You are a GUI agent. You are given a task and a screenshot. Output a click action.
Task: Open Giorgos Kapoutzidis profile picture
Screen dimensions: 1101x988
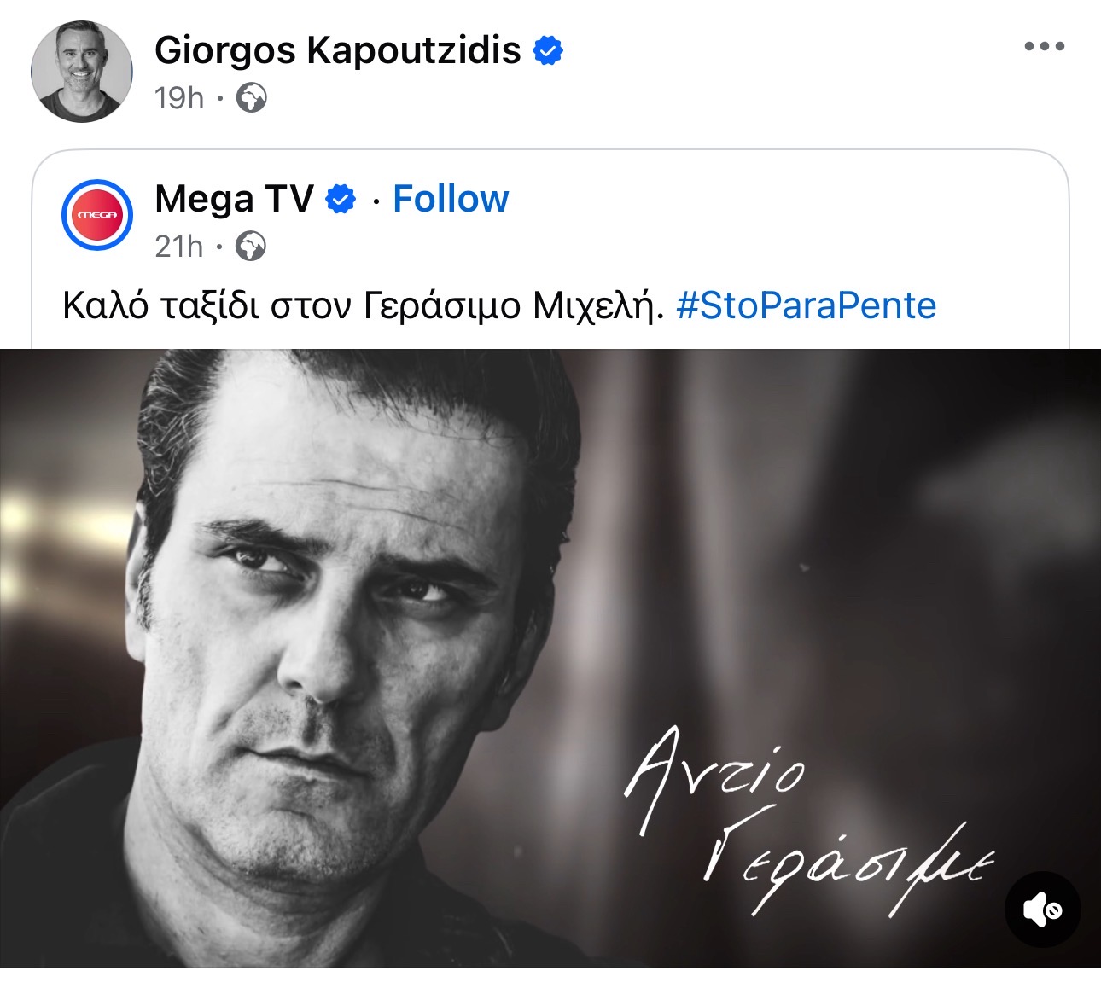coord(82,72)
